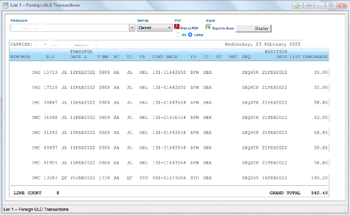This screenshot has height=215, width=350.
Task: Select ULD number 30647
Action: (50, 102)
